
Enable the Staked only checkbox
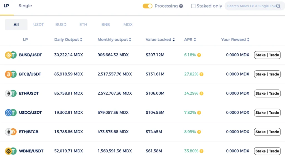click(x=193, y=6)
